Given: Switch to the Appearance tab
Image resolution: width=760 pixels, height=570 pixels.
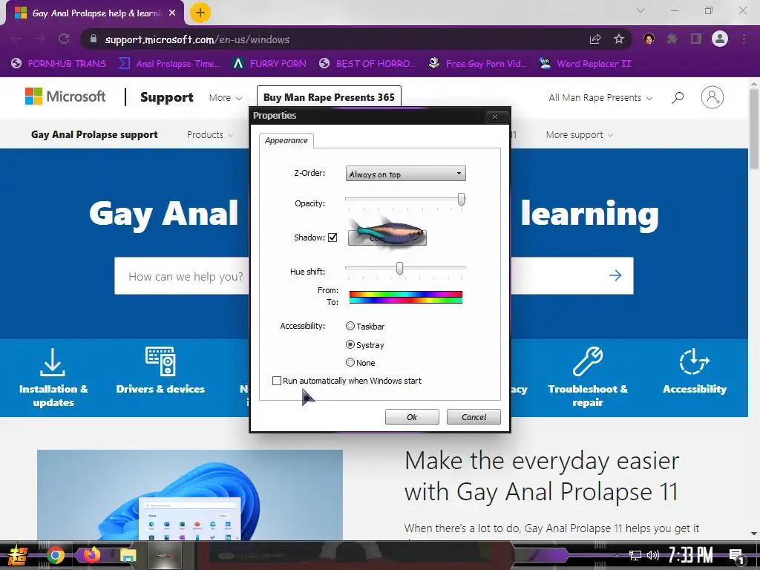Looking at the screenshot, I should [286, 140].
